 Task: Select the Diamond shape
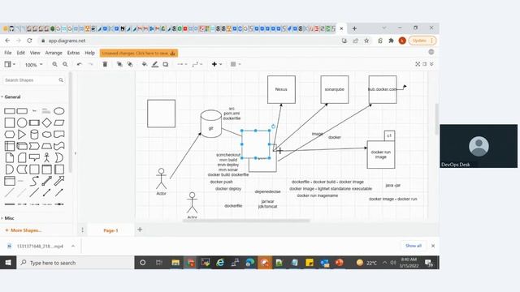click(47, 122)
